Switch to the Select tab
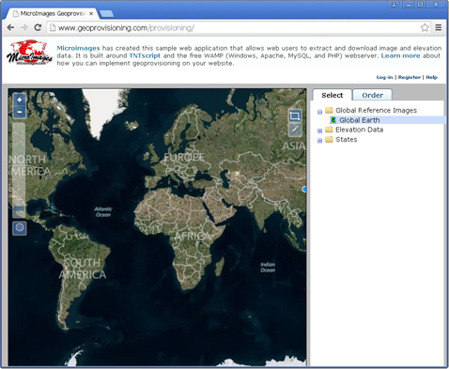Viewport: 449px width, 369px height. (x=333, y=95)
